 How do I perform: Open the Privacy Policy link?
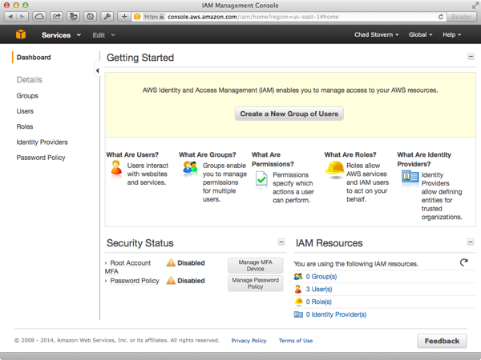pyautogui.click(x=249, y=341)
